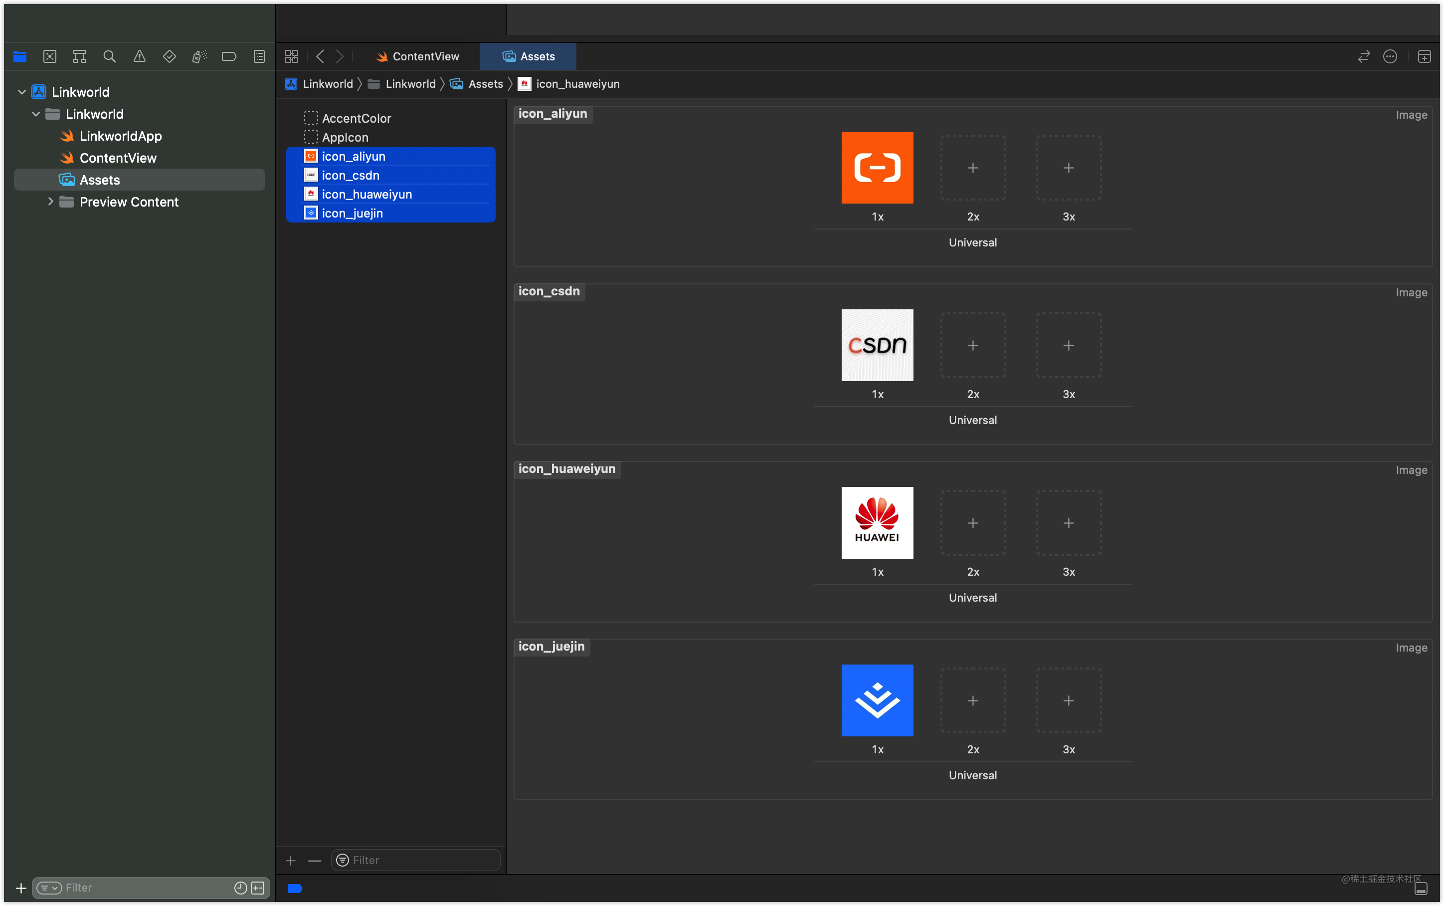Image resolution: width=1444 pixels, height=906 pixels.
Task: Click Linkworld folder in breadcrumb
Action: [402, 84]
